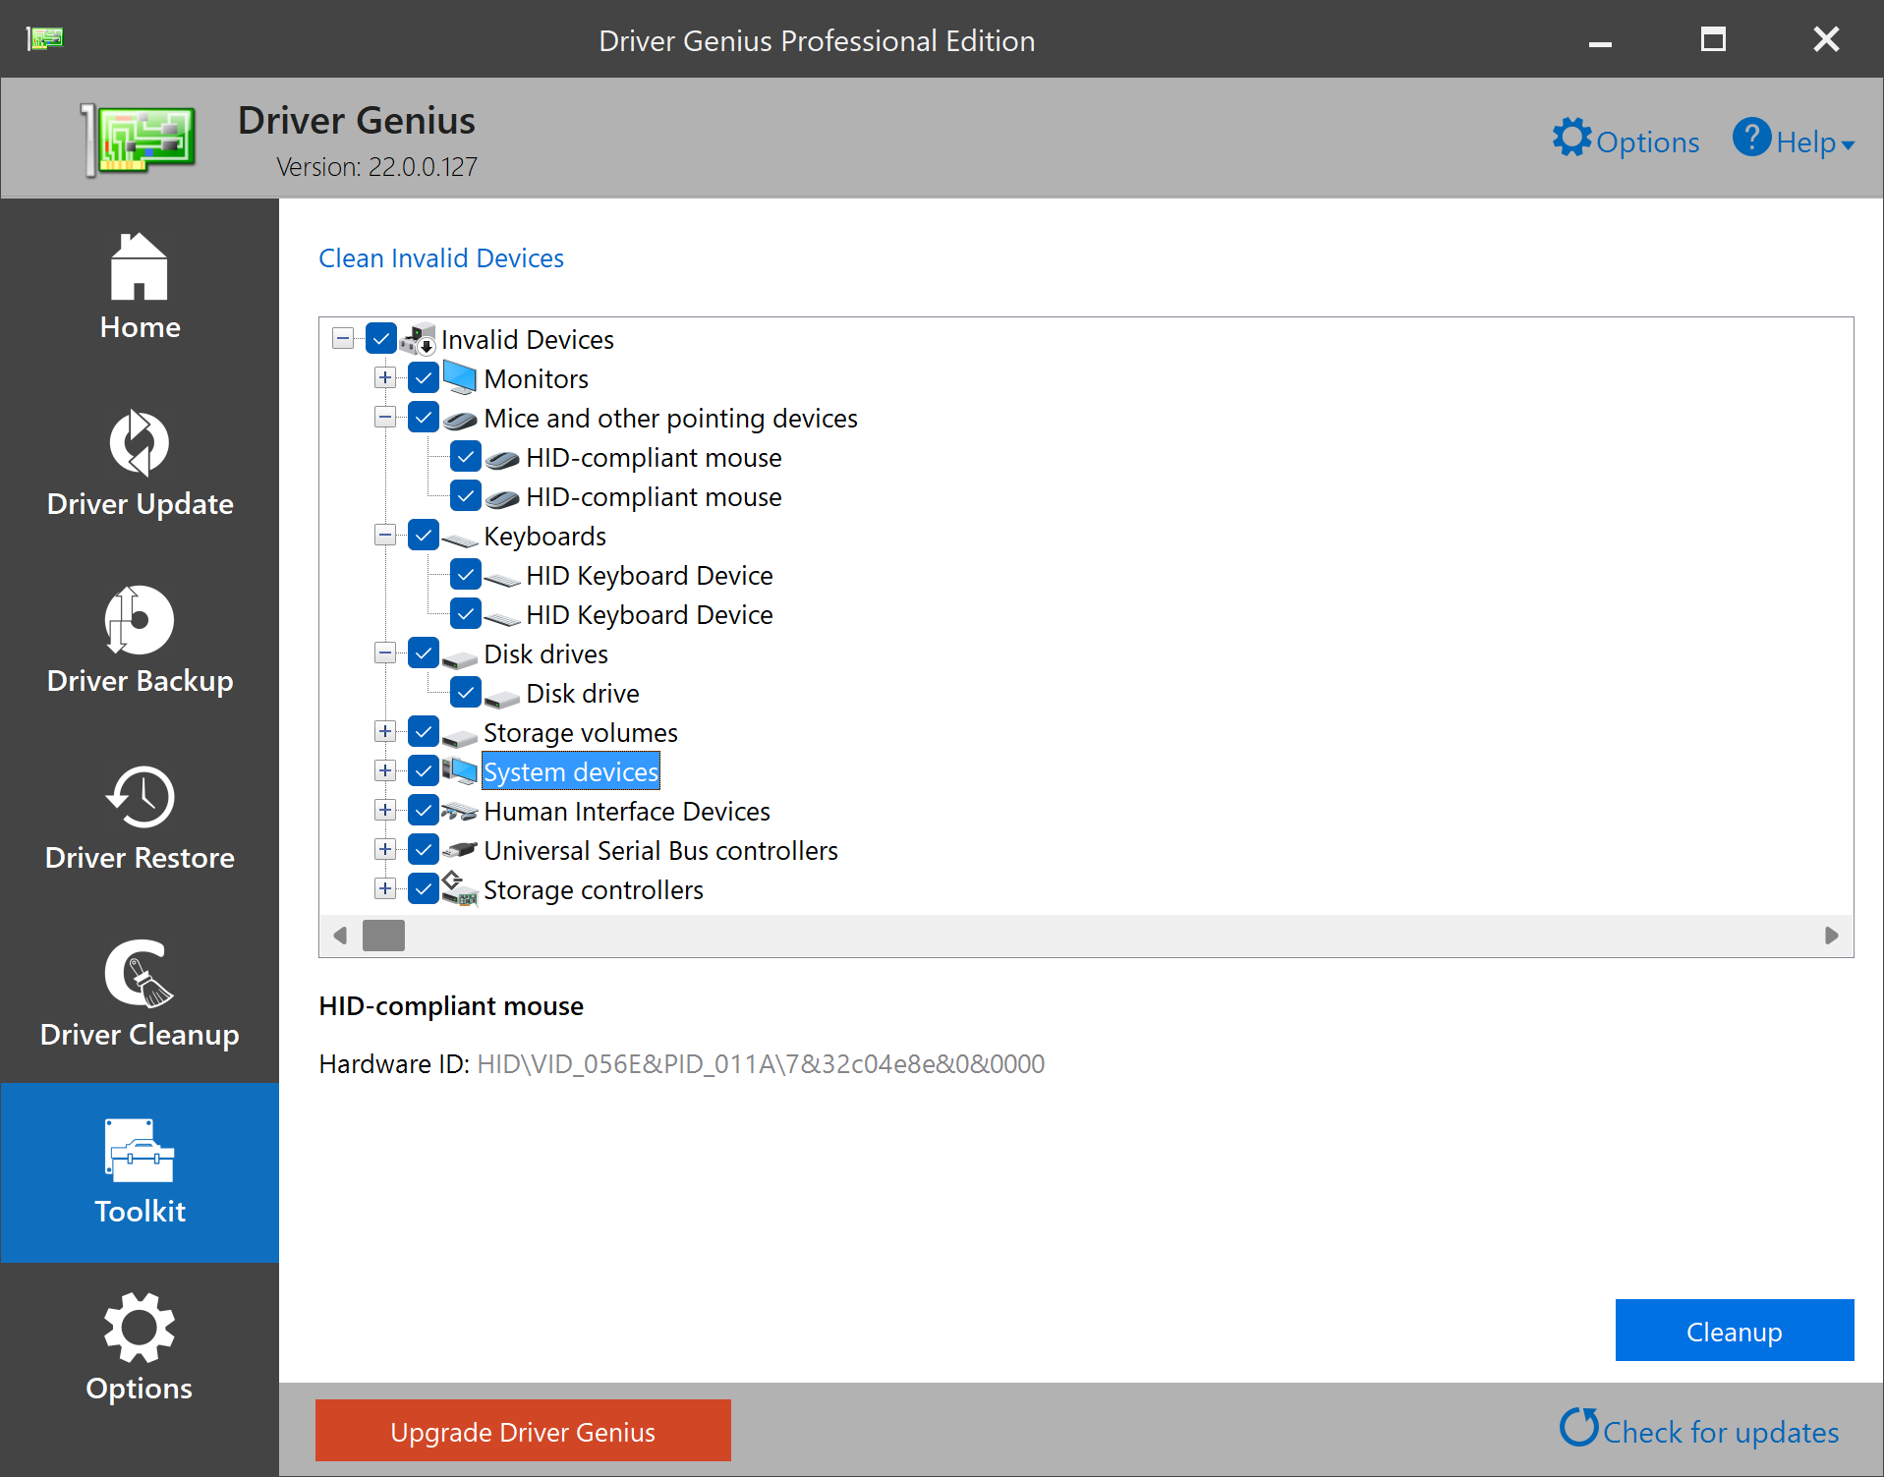Switch to the Driver Update label
Viewport: 1884px width, 1477px height.
point(140,504)
